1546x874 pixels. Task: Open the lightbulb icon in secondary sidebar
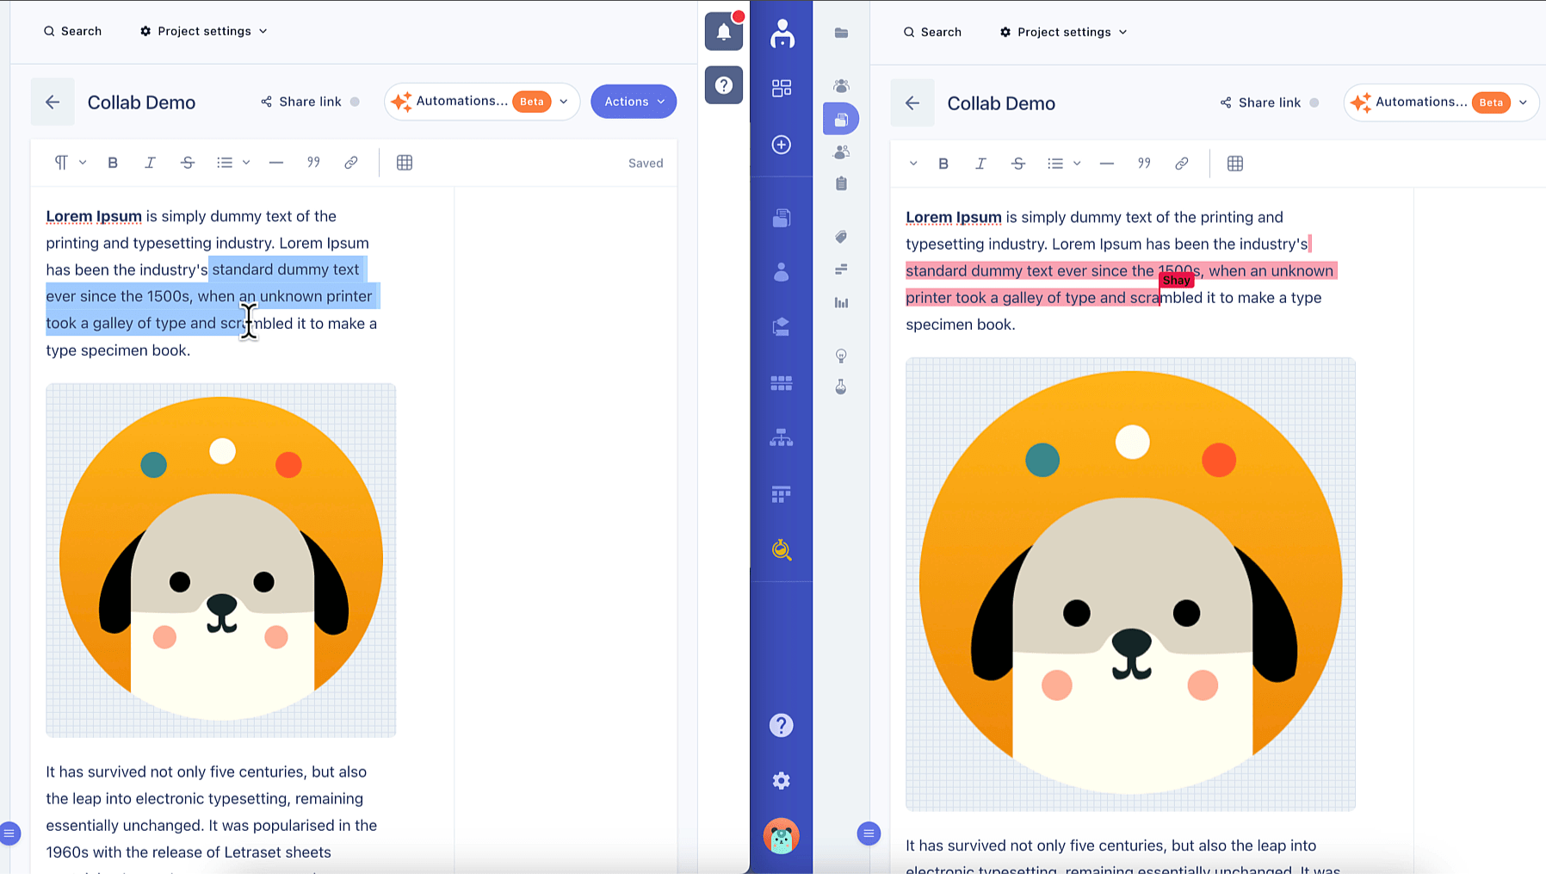click(x=841, y=356)
